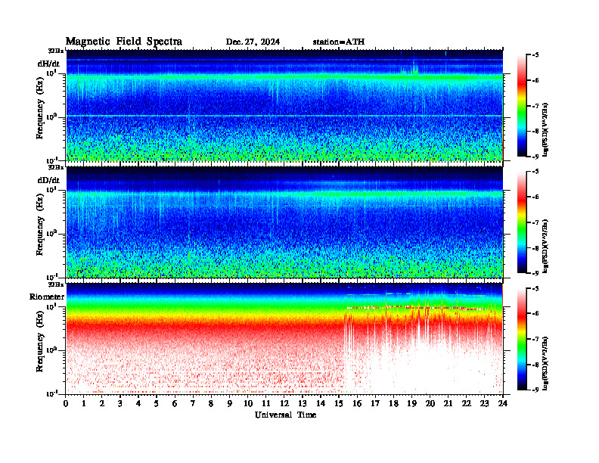Click the "station=ATH" label
The width and height of the screenshot is (599, 463).
click(x=339, y=42)
